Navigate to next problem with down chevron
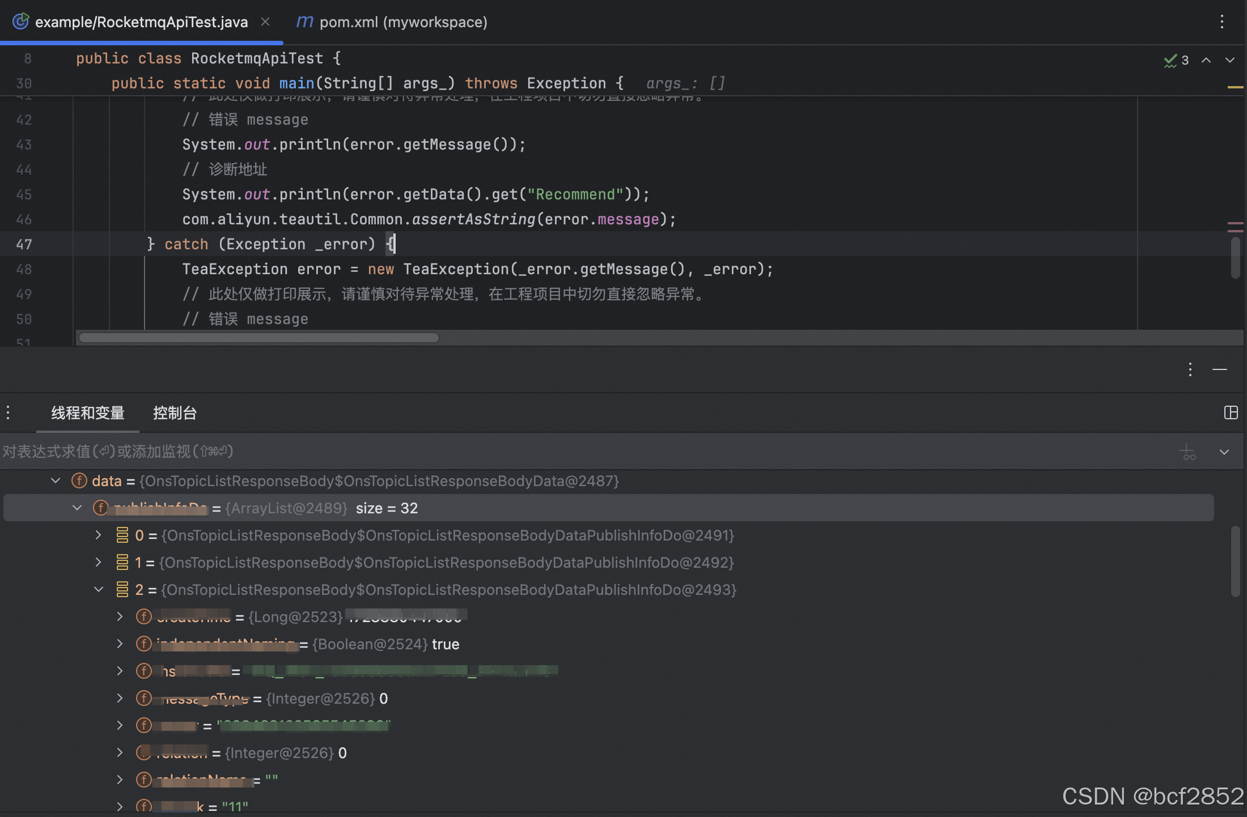Viewport: 1247px width, 817px height. click(1229, 59)
